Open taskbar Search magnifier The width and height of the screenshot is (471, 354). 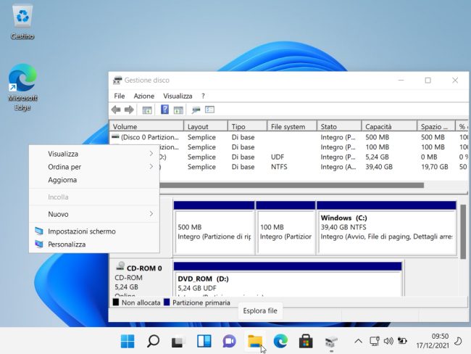click(x=153, y=341)
